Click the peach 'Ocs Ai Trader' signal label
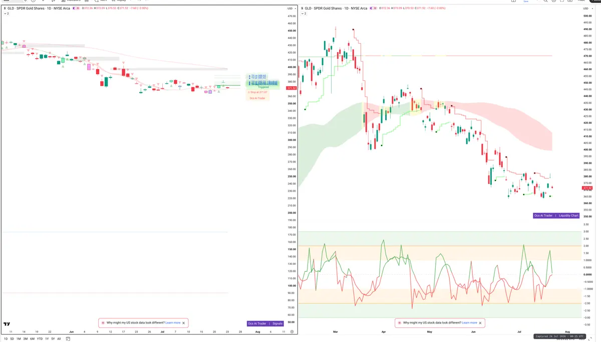601x342 pixels. pos(258,98)
